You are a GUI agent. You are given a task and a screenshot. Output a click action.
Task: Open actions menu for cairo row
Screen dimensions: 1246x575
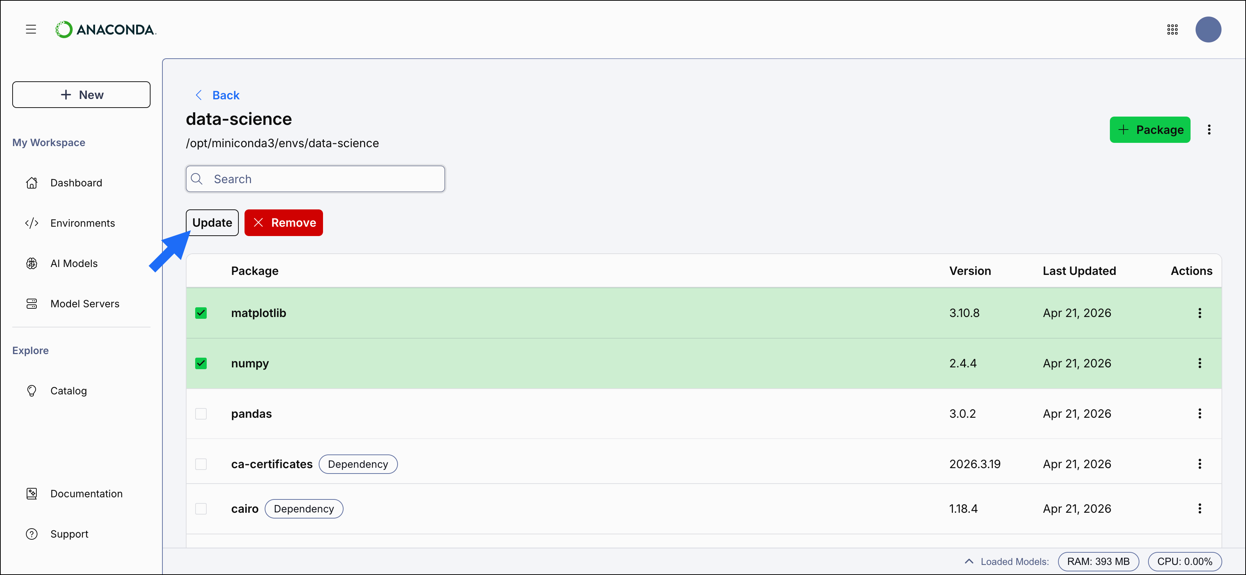1200,508
